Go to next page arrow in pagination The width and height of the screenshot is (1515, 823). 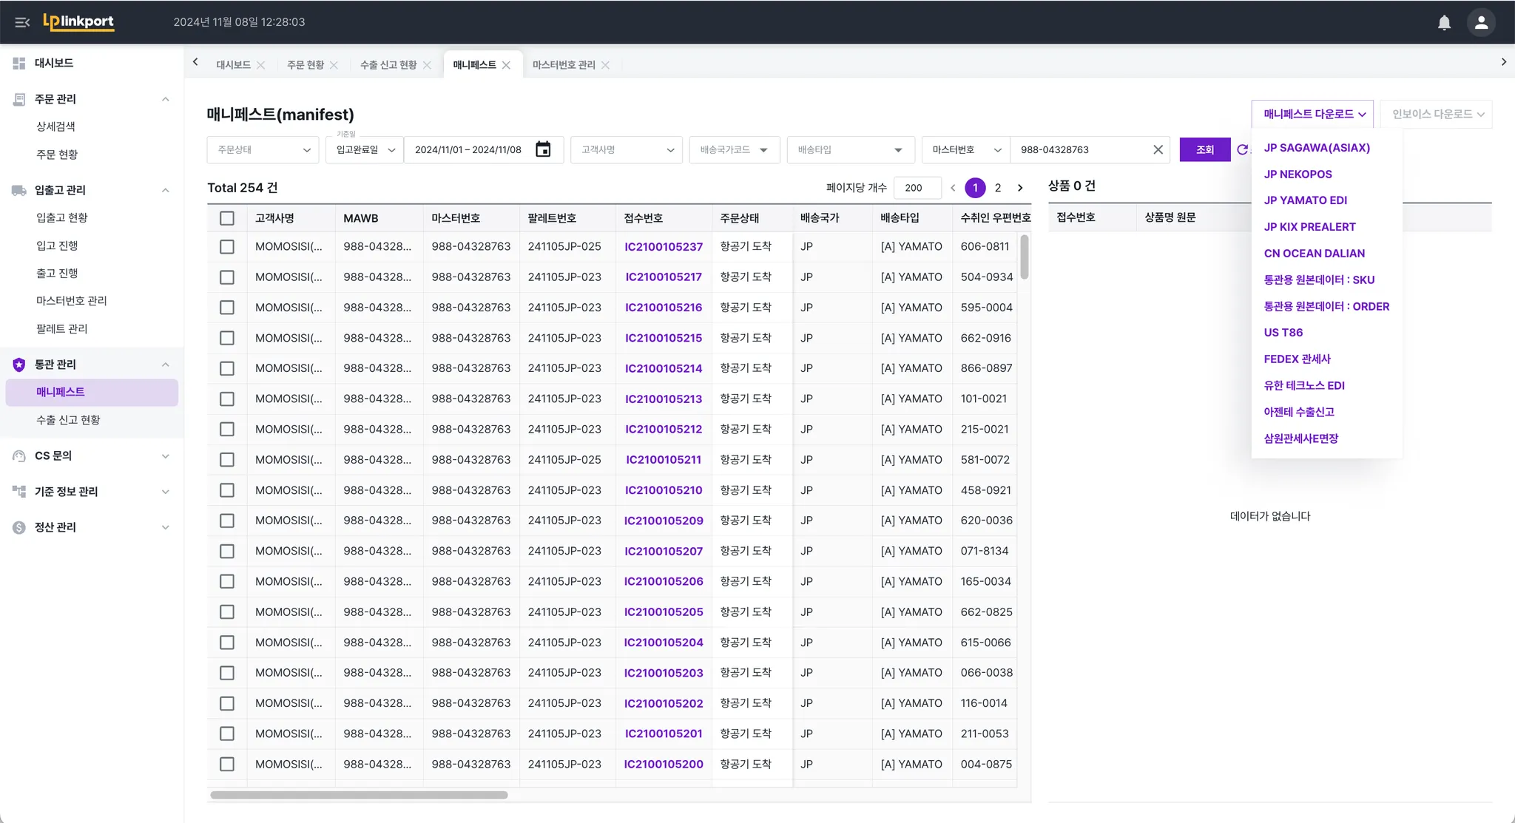tap(1020, 188)
